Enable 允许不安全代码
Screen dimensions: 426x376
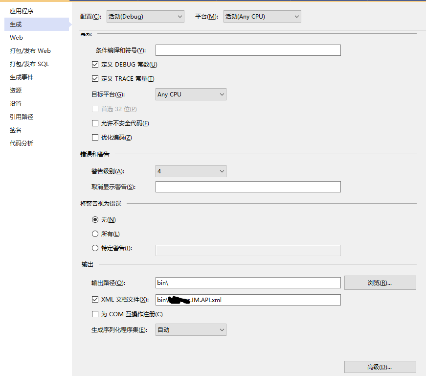pos(95,123)
